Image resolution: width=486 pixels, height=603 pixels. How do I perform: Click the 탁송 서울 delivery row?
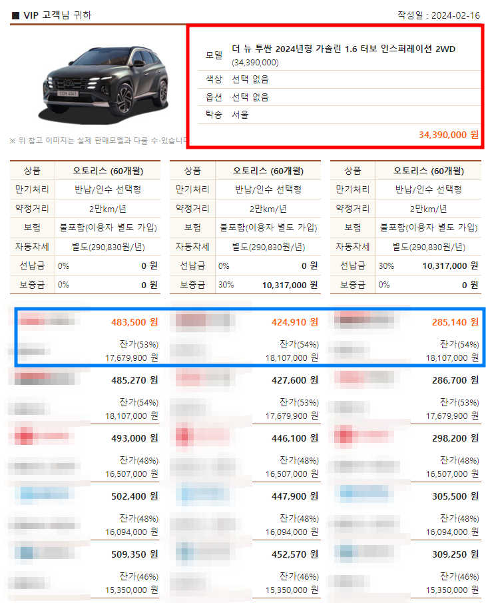click(x=340, y=115)
